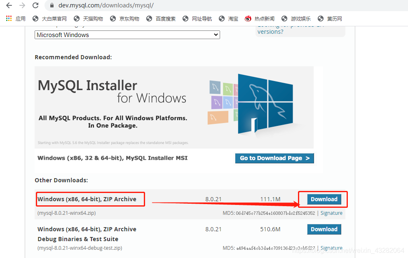
Task: Open the 游戏娱乐 bookmark
Action: (x=296, y=19)
